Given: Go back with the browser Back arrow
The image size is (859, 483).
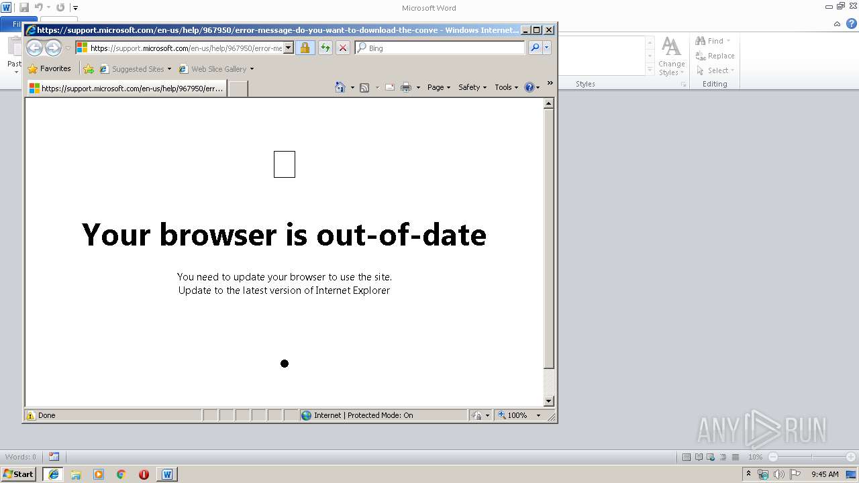Looking at the screenshot, I should 34,48.
